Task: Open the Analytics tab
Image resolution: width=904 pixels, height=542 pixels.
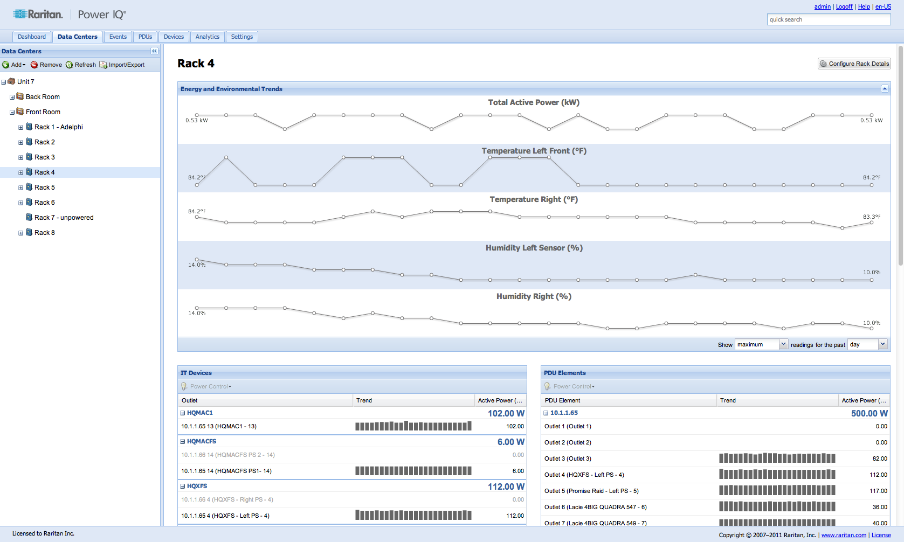Action: 208,37
